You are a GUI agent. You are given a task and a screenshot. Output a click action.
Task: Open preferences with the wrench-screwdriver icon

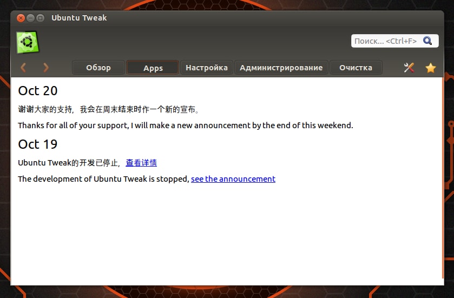click(409, 68)
